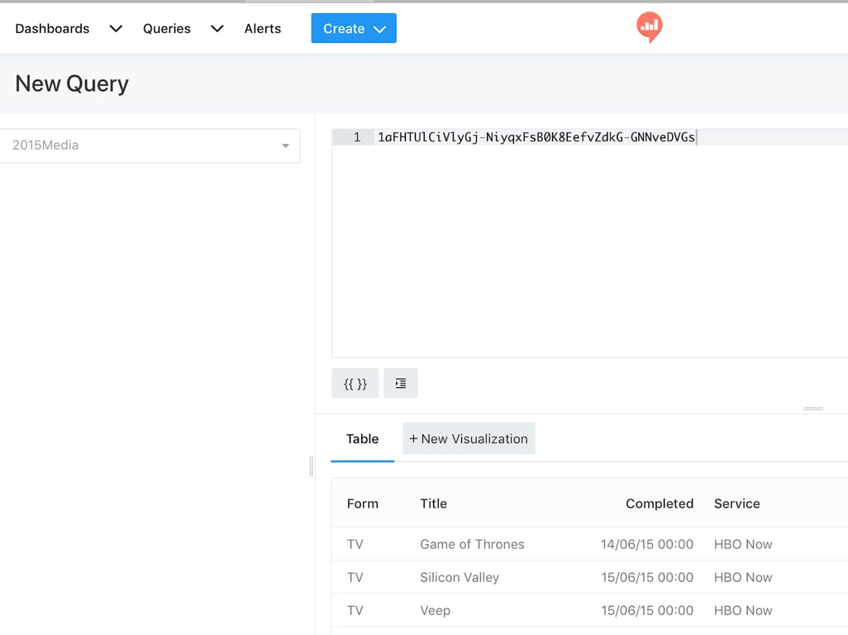Screen dimensions: 848x635
Task: Sort by the Title column header
Action: tap(433, 504)
